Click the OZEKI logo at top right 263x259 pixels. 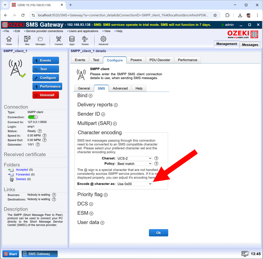242,34
